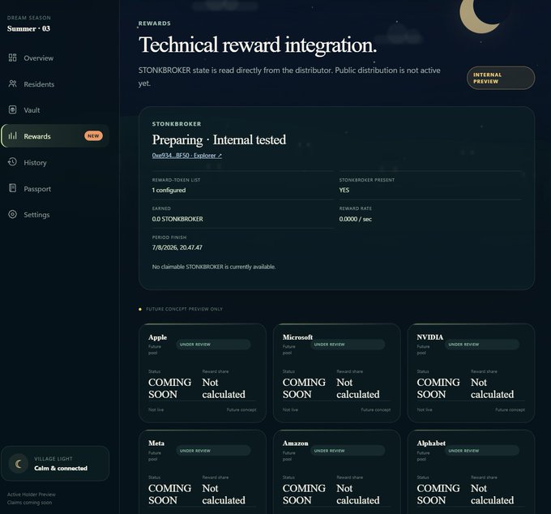Click the "Active Holder Preview" footer text
Screen dimensions: 551x514
(32, 495)
